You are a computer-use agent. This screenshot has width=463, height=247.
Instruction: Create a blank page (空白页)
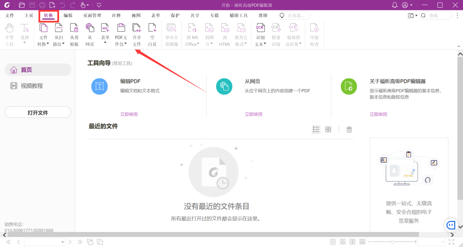tap(152, 35)
